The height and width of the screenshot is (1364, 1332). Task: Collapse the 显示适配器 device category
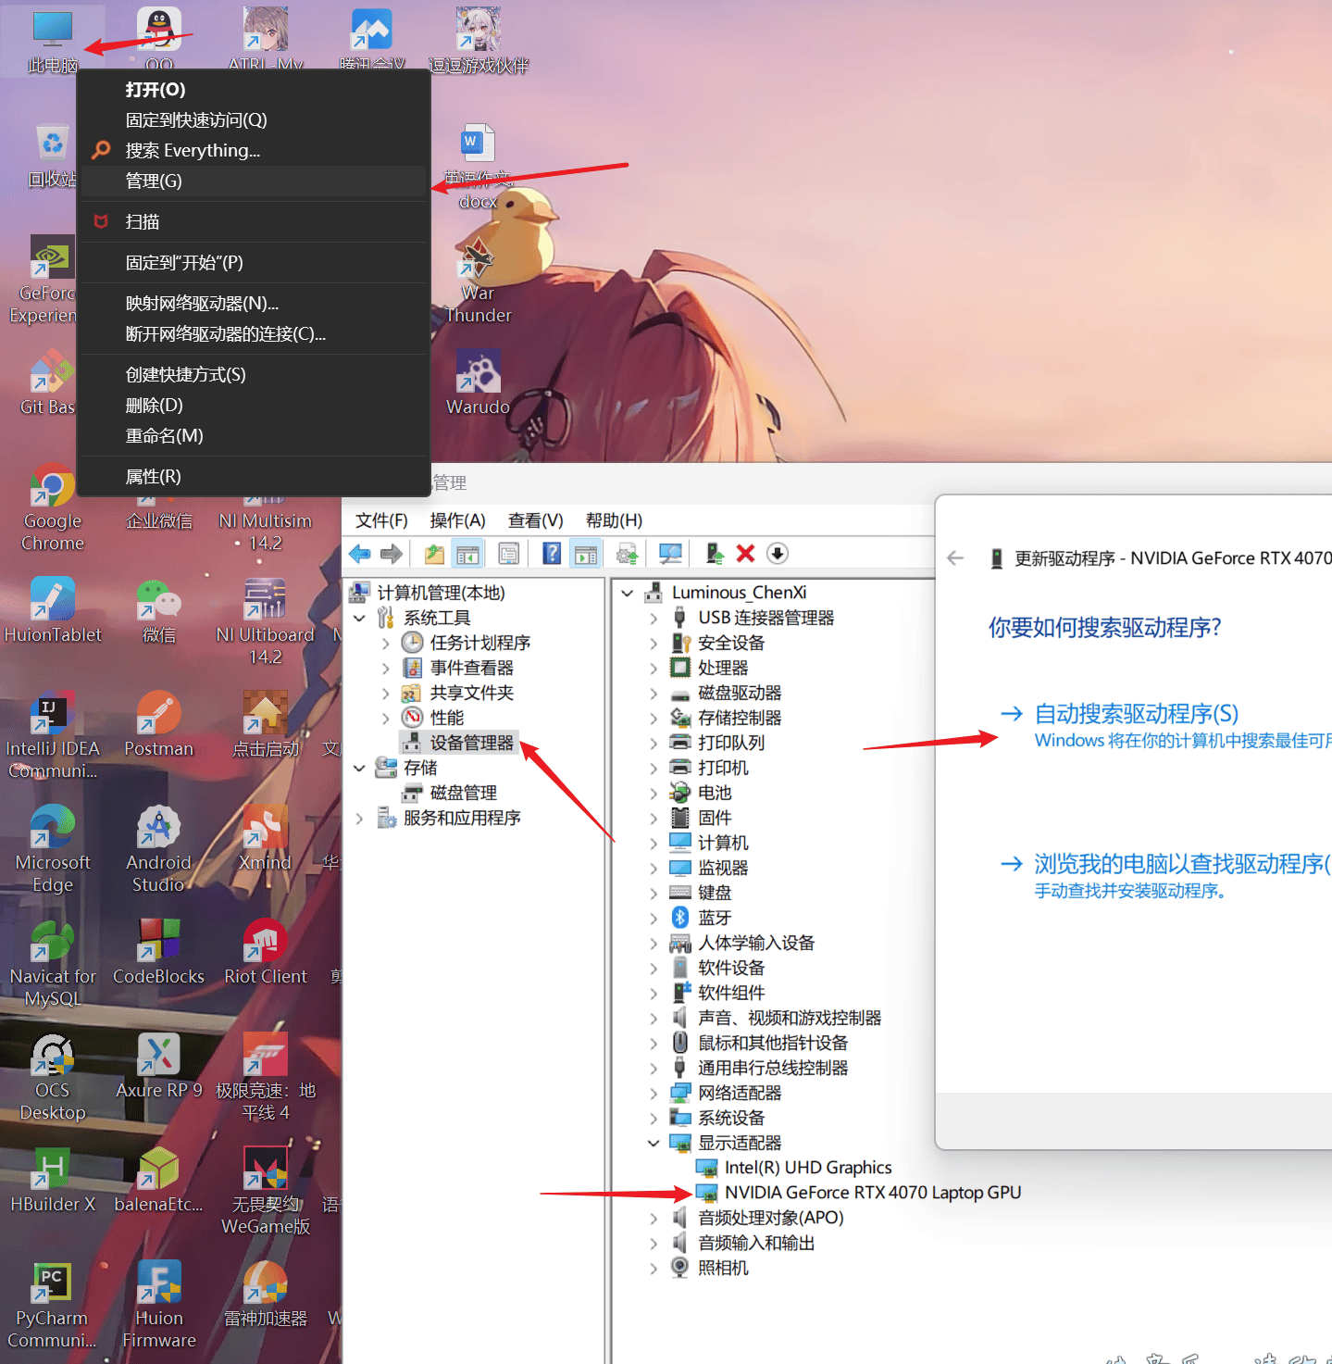pos(654,1144)
